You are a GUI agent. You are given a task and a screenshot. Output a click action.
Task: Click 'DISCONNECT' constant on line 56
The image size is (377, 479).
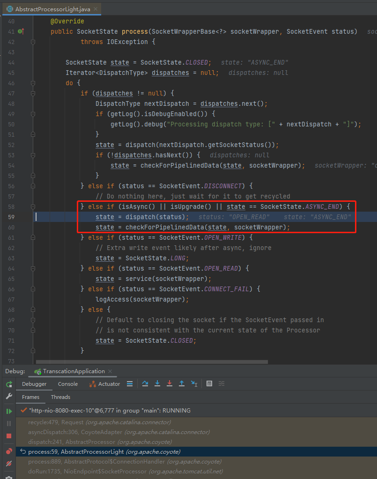coord(222,186)
